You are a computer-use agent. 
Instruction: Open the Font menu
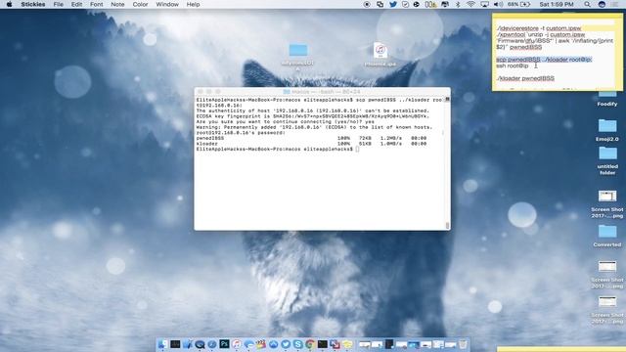click(96, 4)
